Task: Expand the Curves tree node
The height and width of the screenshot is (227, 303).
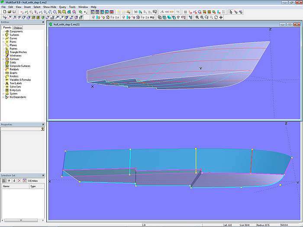Action: pos(3,38)
